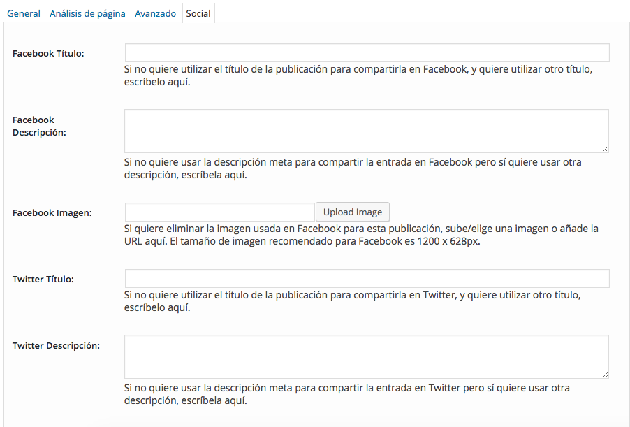This screenshot has height=427, width=630.
Task: Open the Análisis de página tab
Action: click(x=87, y=13)
